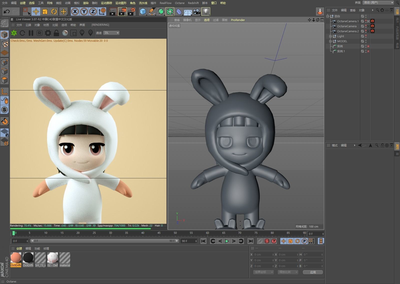
Task: Toggle visibility dots for Light object
Action: tap(366, 36)
